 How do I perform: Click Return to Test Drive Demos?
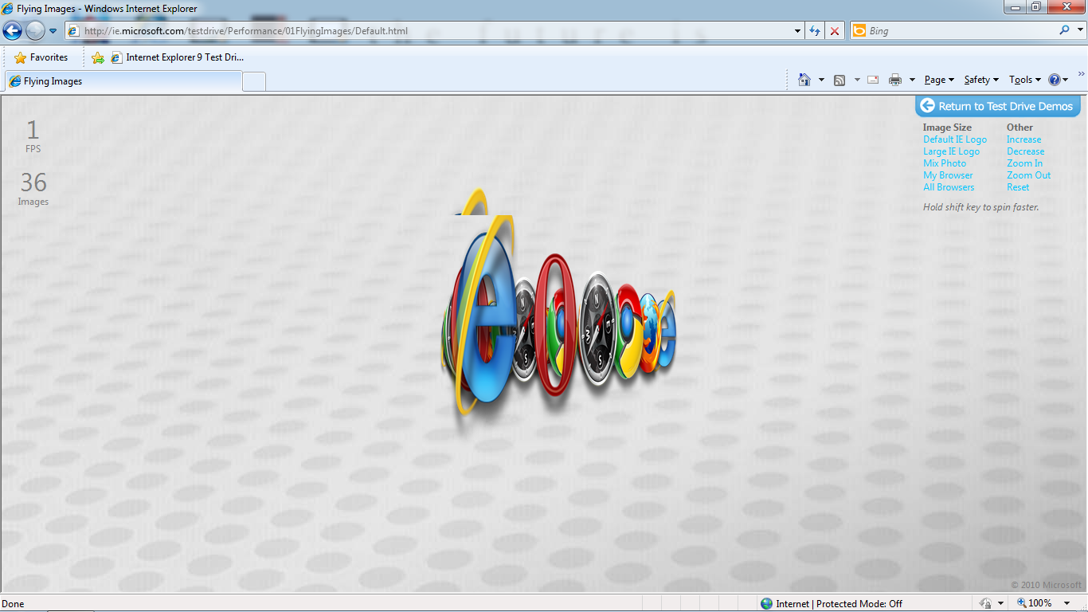997,105
